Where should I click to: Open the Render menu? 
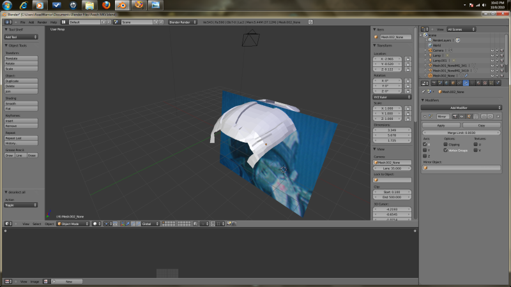pos(42,22)
